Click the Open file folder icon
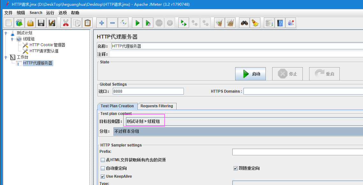Screen dimensions: 363x185 coord(30,23)
